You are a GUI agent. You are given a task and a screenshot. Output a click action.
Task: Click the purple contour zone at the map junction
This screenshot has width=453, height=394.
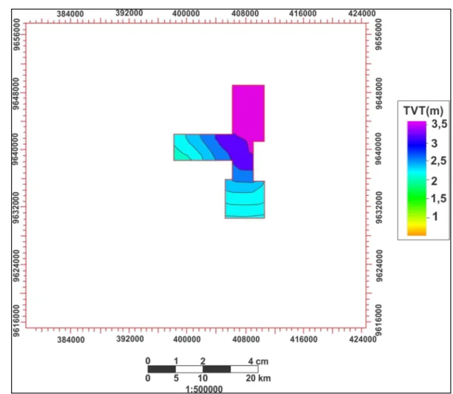(239, 152)
